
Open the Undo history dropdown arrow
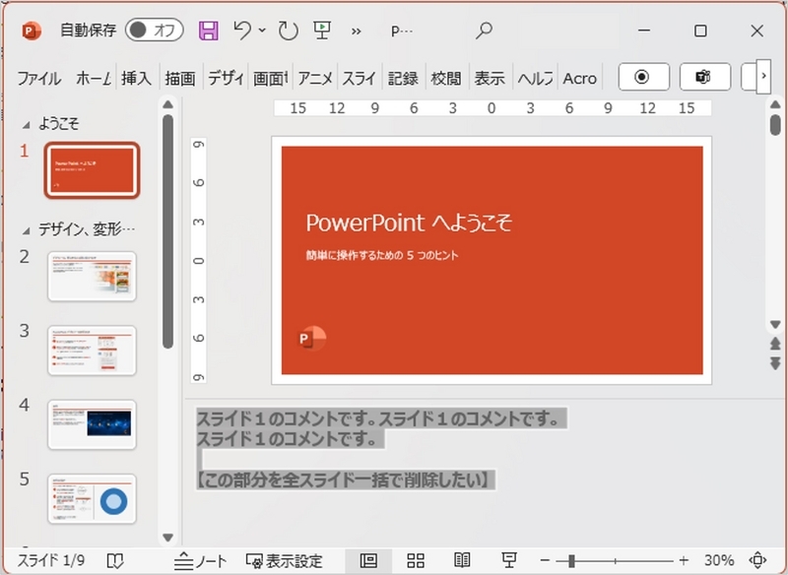262,31
